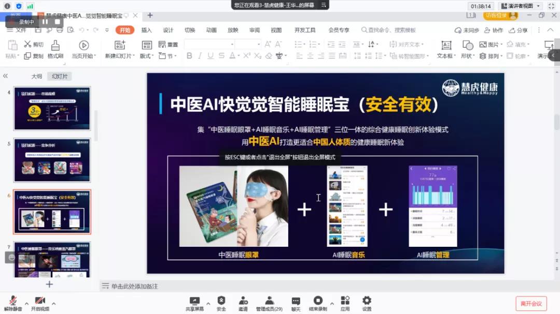Click the meeting Settings (设置) gear icon

pos(367,301)
